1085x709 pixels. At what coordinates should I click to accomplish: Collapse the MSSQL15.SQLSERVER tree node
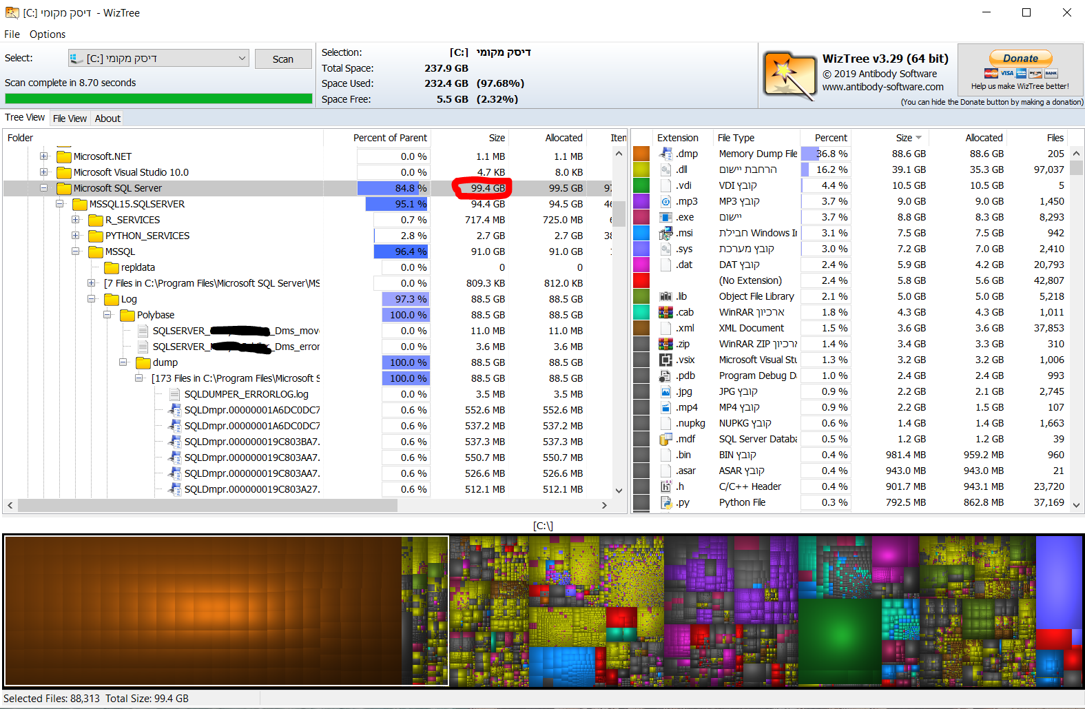pyautogui.click(x=60, y=204)
